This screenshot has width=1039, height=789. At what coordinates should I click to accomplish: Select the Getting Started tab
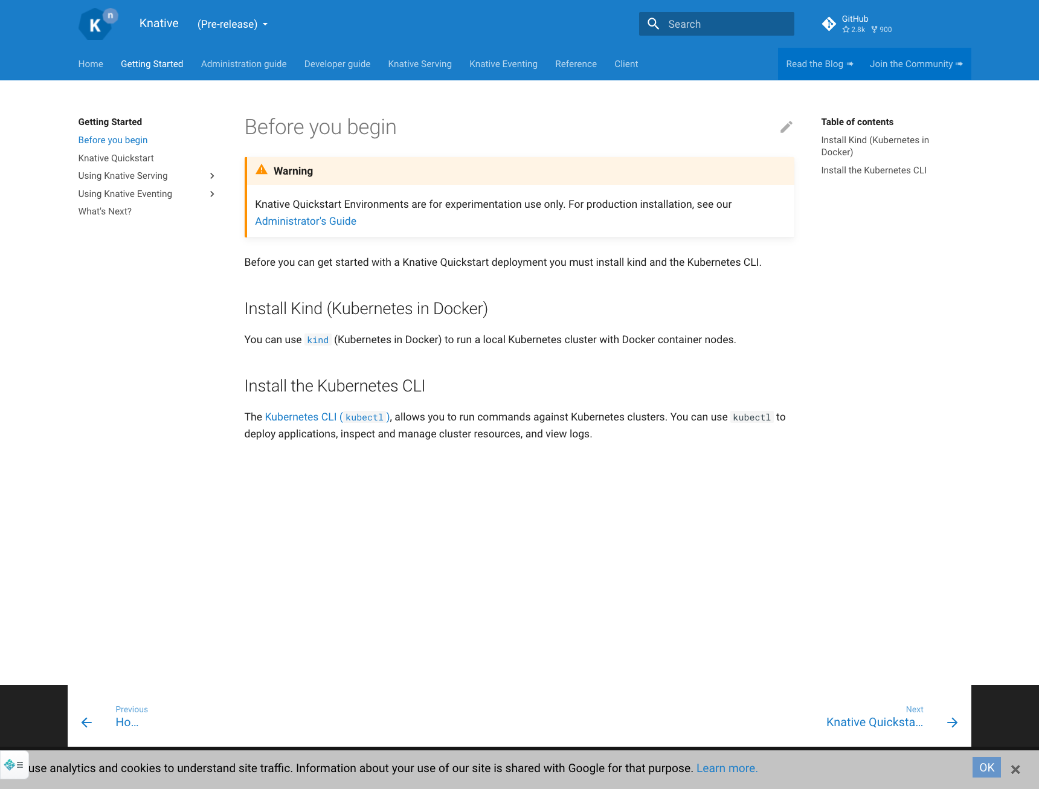(x=152, y=64)
